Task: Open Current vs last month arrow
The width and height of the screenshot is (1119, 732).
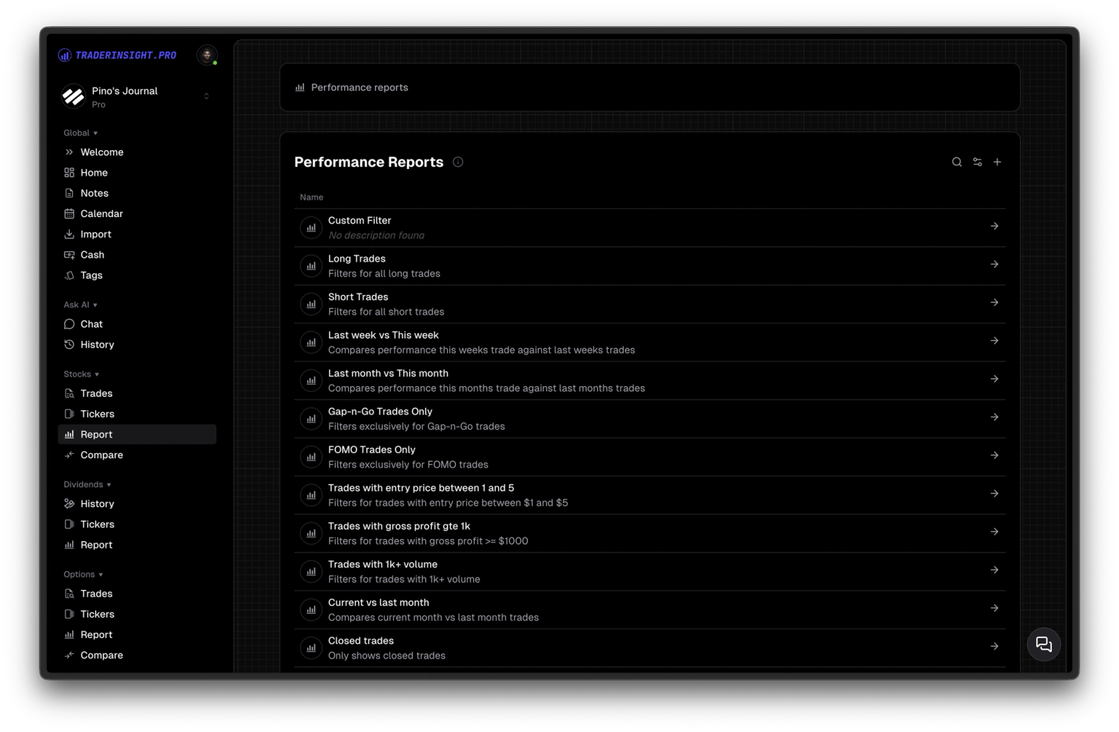Action: (x=995, y=608)
